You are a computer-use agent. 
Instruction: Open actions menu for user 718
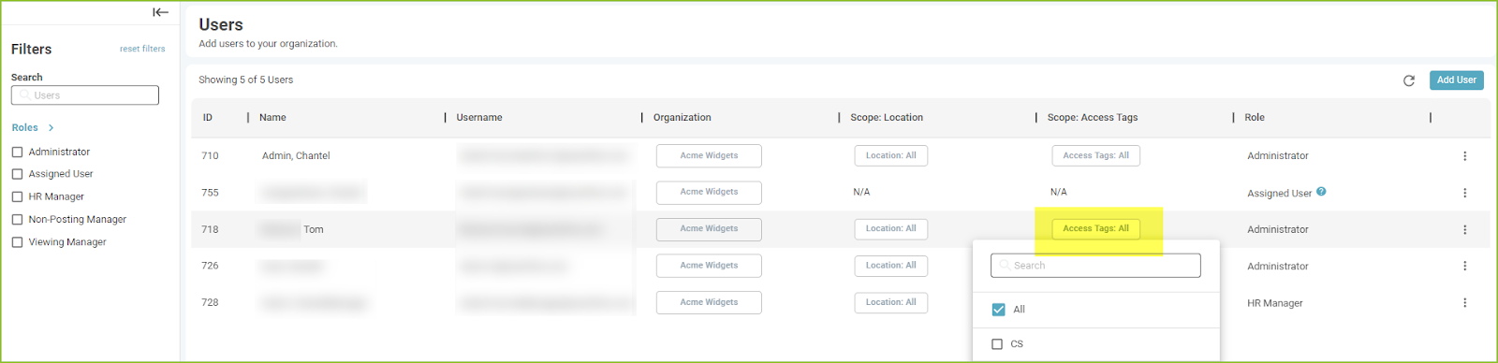(x=1464, y=229)
